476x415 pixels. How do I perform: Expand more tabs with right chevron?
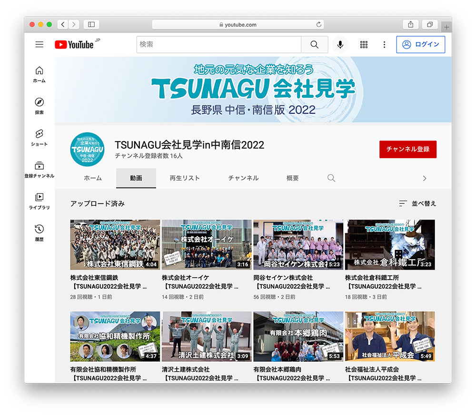click(425, 178)
